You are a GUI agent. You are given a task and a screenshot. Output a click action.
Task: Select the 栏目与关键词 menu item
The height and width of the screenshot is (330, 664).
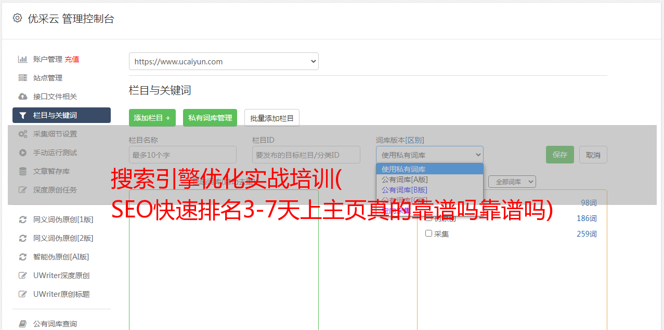click(x=61, y=115)
